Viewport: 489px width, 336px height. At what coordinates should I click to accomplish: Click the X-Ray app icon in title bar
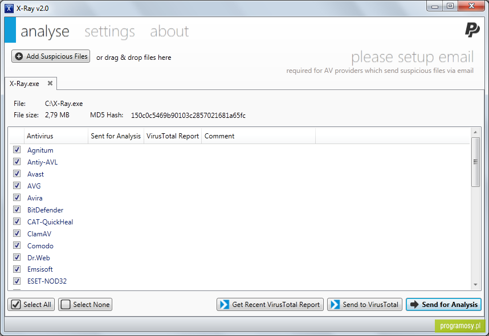tap(9, 9)
